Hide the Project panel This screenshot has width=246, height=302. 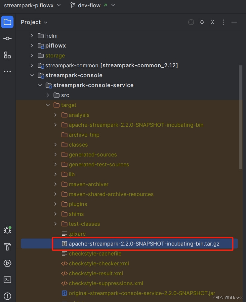pos(234,22)
